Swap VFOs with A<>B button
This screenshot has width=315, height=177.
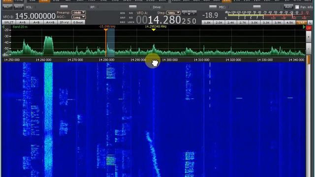click(x=50, y=22)
